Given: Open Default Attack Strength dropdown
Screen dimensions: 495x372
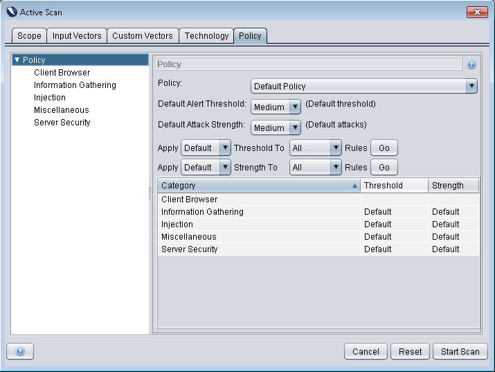Looking at the screenshot, I should pos(276,127).
